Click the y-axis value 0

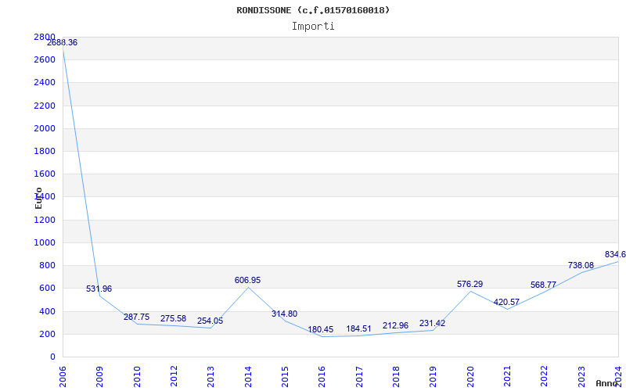53,357
